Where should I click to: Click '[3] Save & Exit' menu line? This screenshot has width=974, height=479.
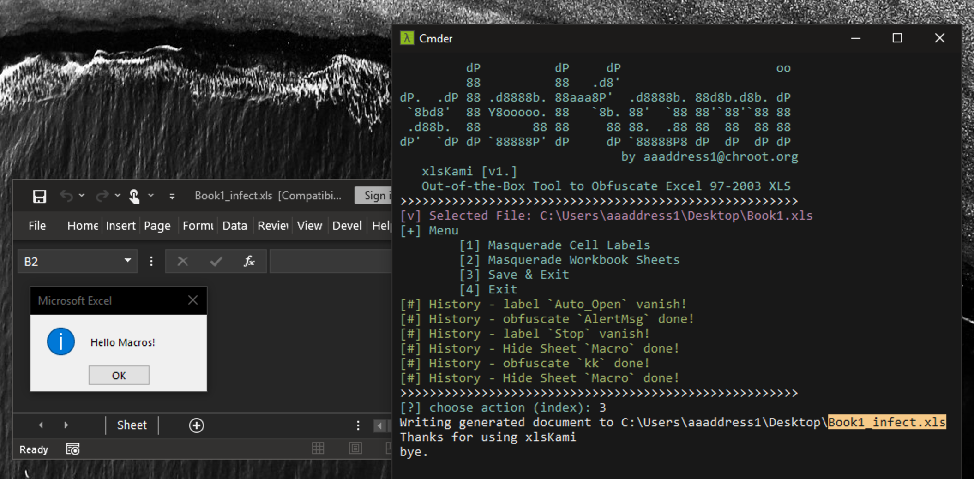coord(514,275)
